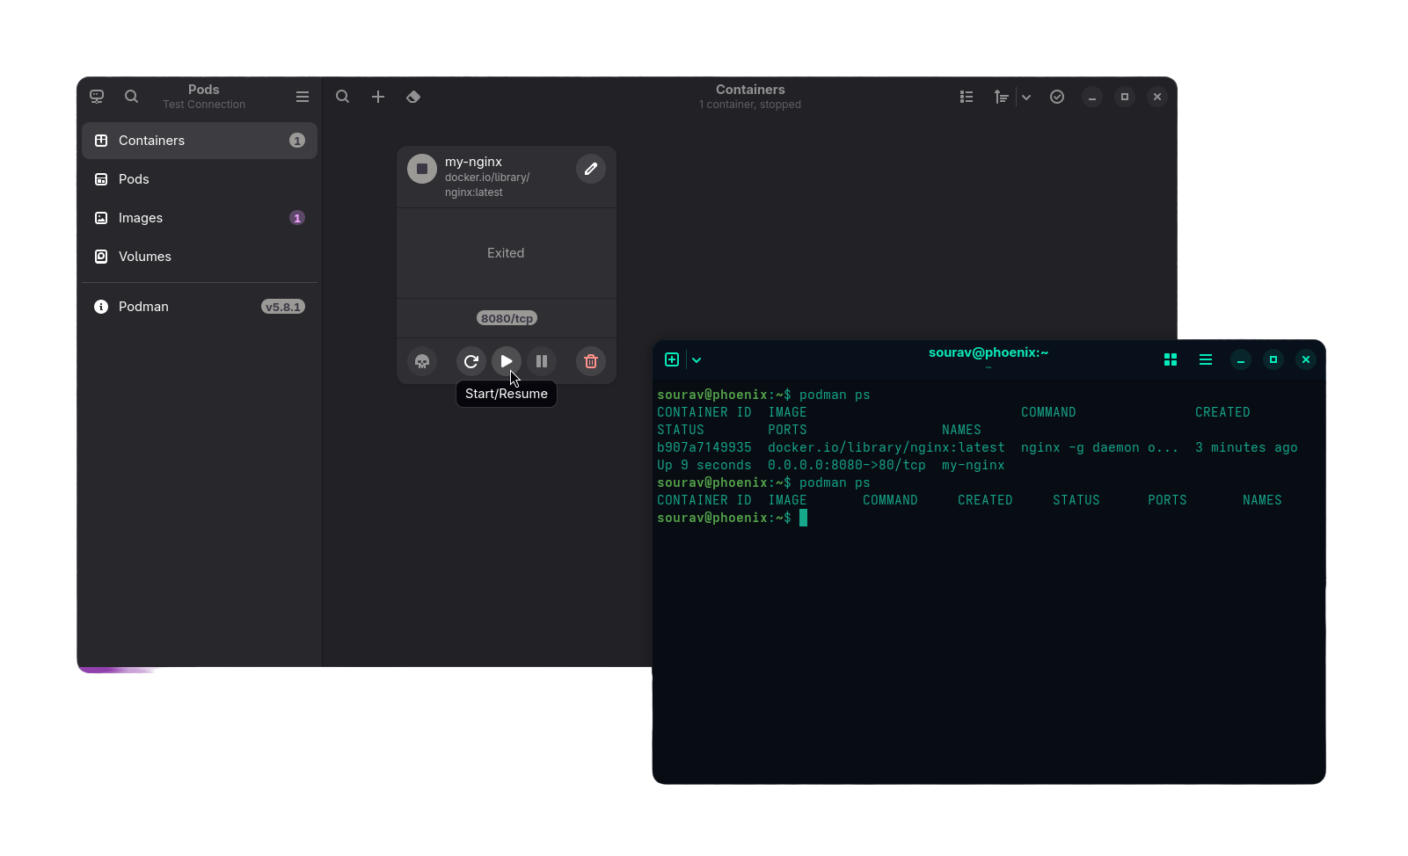Rename container using the pencil icon
Screen dimensions: 1408x856
click(x=591, y=169)
